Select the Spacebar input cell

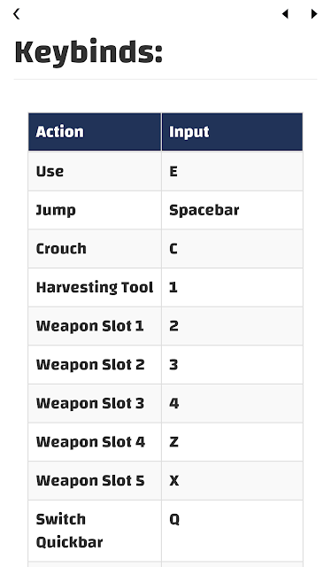(232, 210)
